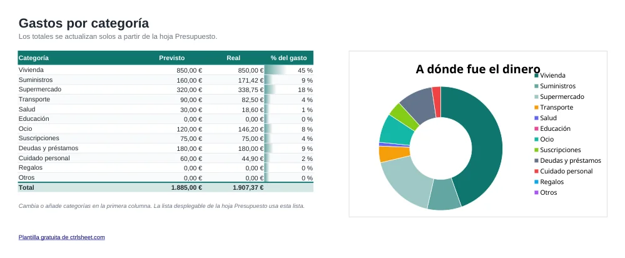Select the Suministros legend swatch
The height and width of the screenshot is (258, 625).
coord(537,86)
